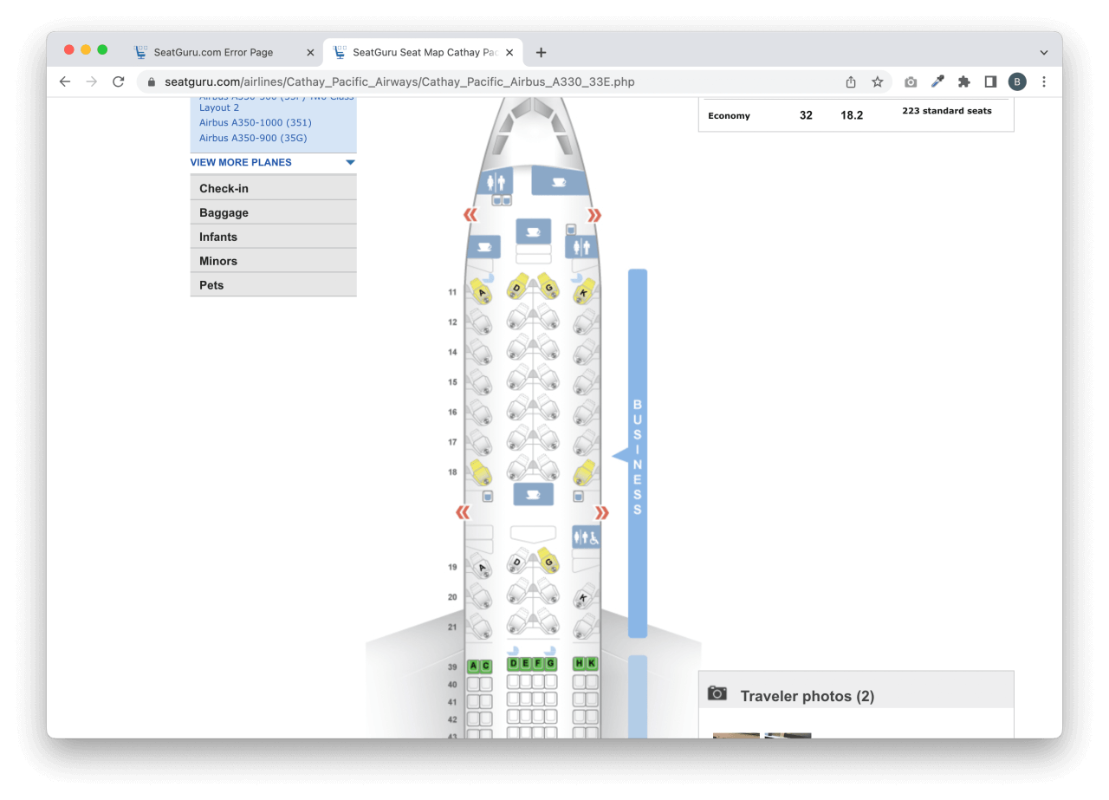Expand the Infants section
Viewport: 1109px width, 800px height.
[x=273, y=237]
